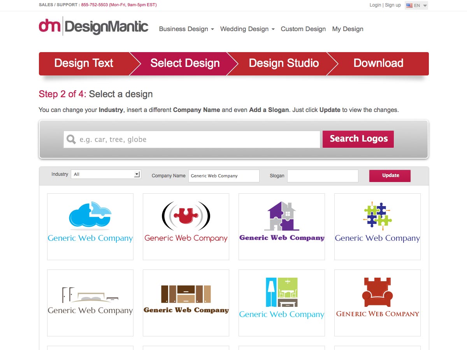Click the Search Logos button
The width and height of the screenshot is (467, 350).
(358, 139)
